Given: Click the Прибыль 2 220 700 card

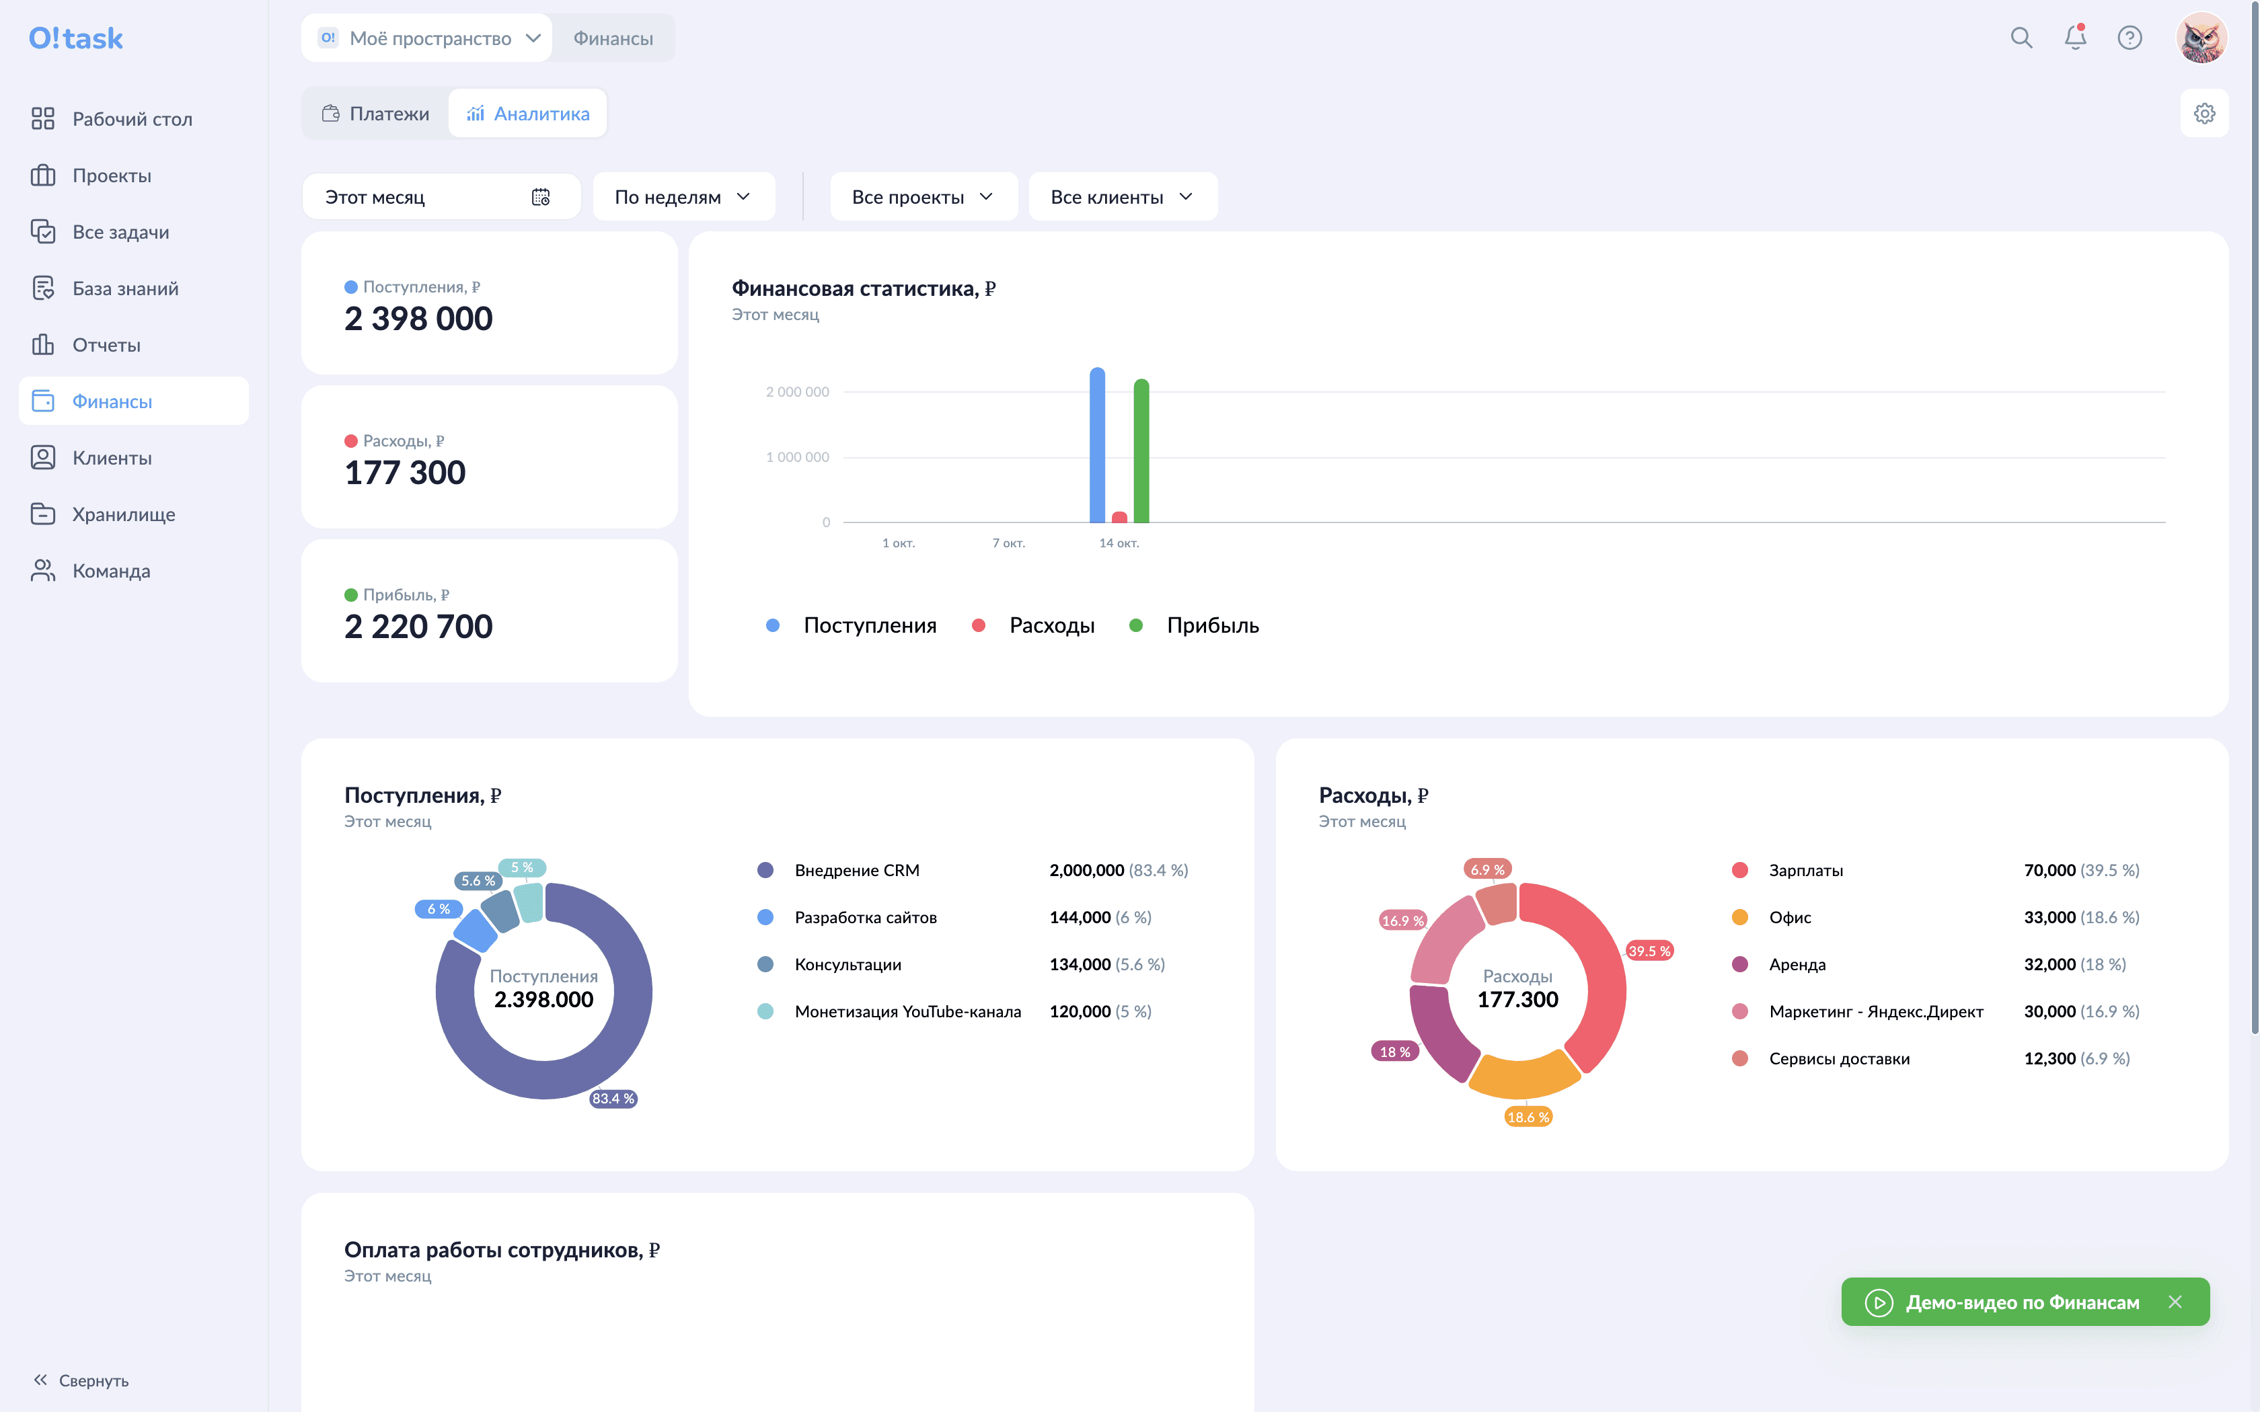Looking at the screenshot, I should (490, 612).
